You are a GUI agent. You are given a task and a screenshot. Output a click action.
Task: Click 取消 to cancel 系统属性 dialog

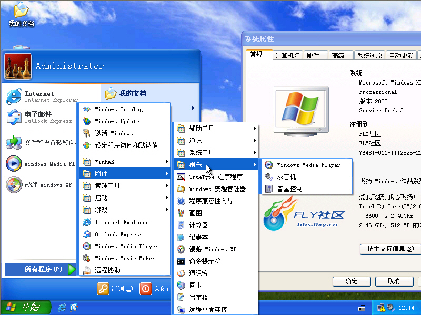[394, 281]
